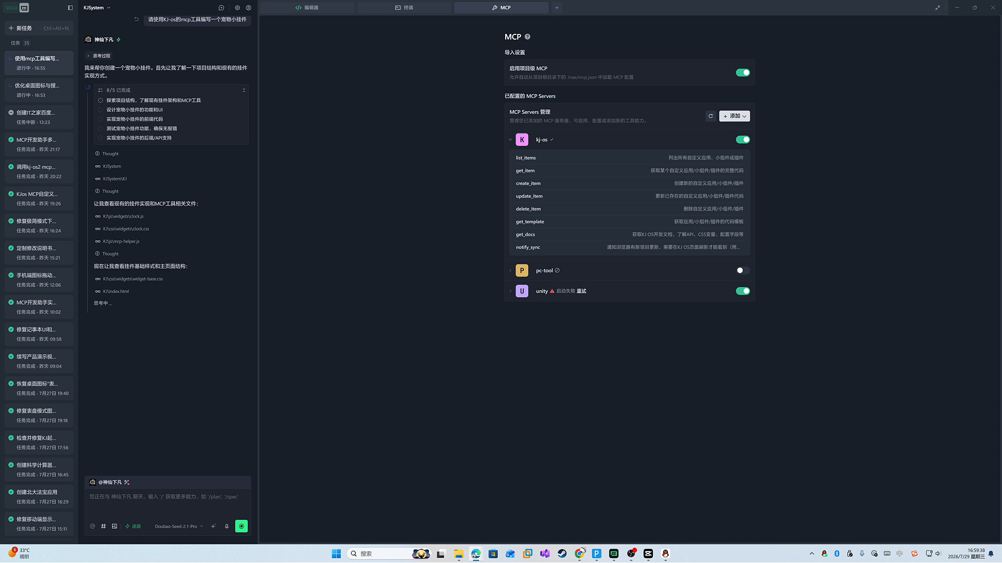
Task: Switch to the 终端 tab
Action: (x=404, y=8)
